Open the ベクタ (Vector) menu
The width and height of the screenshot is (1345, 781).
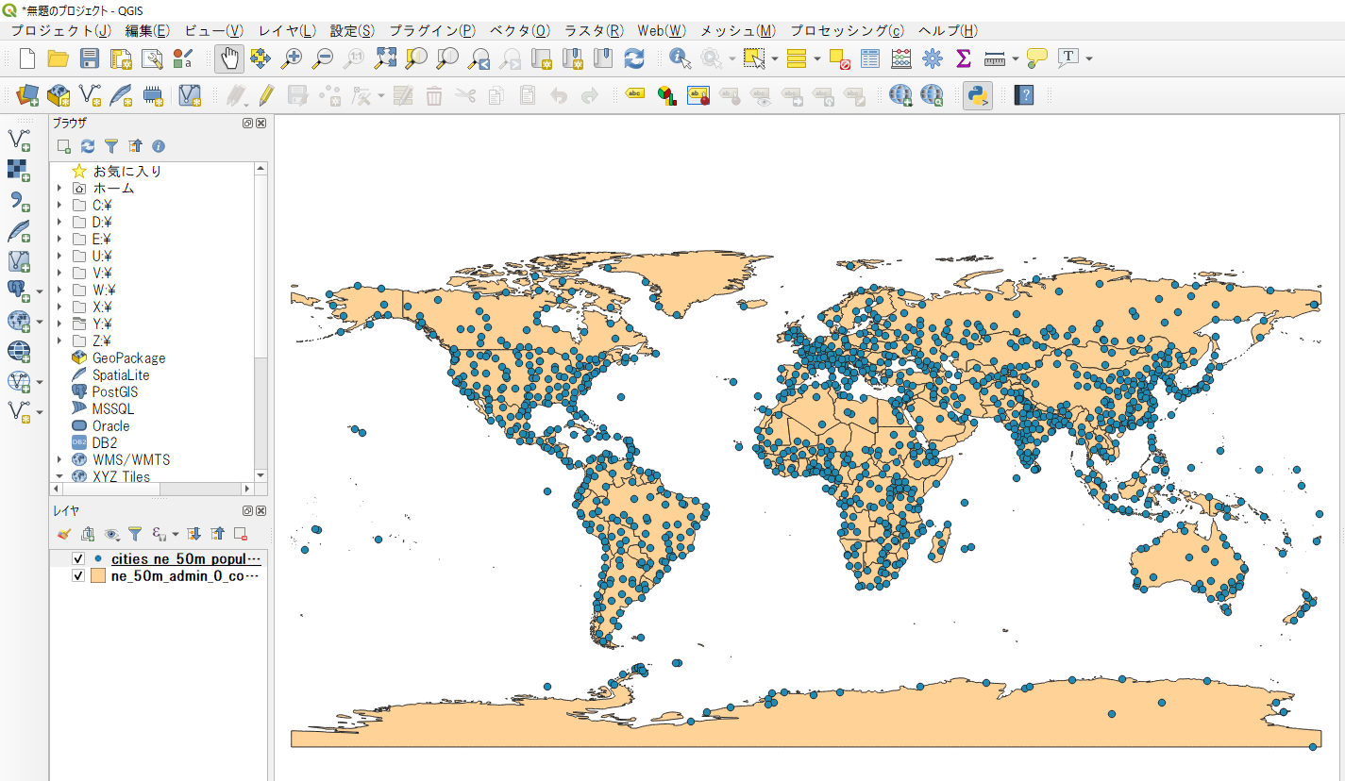[519, 30]
